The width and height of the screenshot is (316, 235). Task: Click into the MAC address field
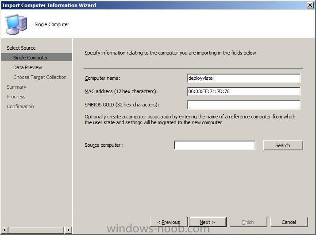point(244,91)
